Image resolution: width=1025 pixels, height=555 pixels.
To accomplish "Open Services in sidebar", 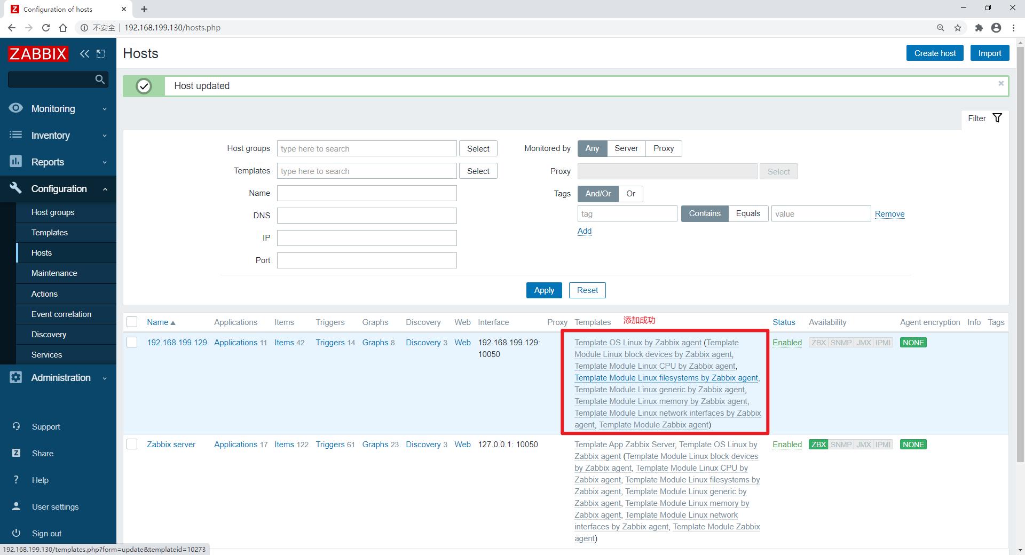I will pyautogui.click(x=46, y=354).
